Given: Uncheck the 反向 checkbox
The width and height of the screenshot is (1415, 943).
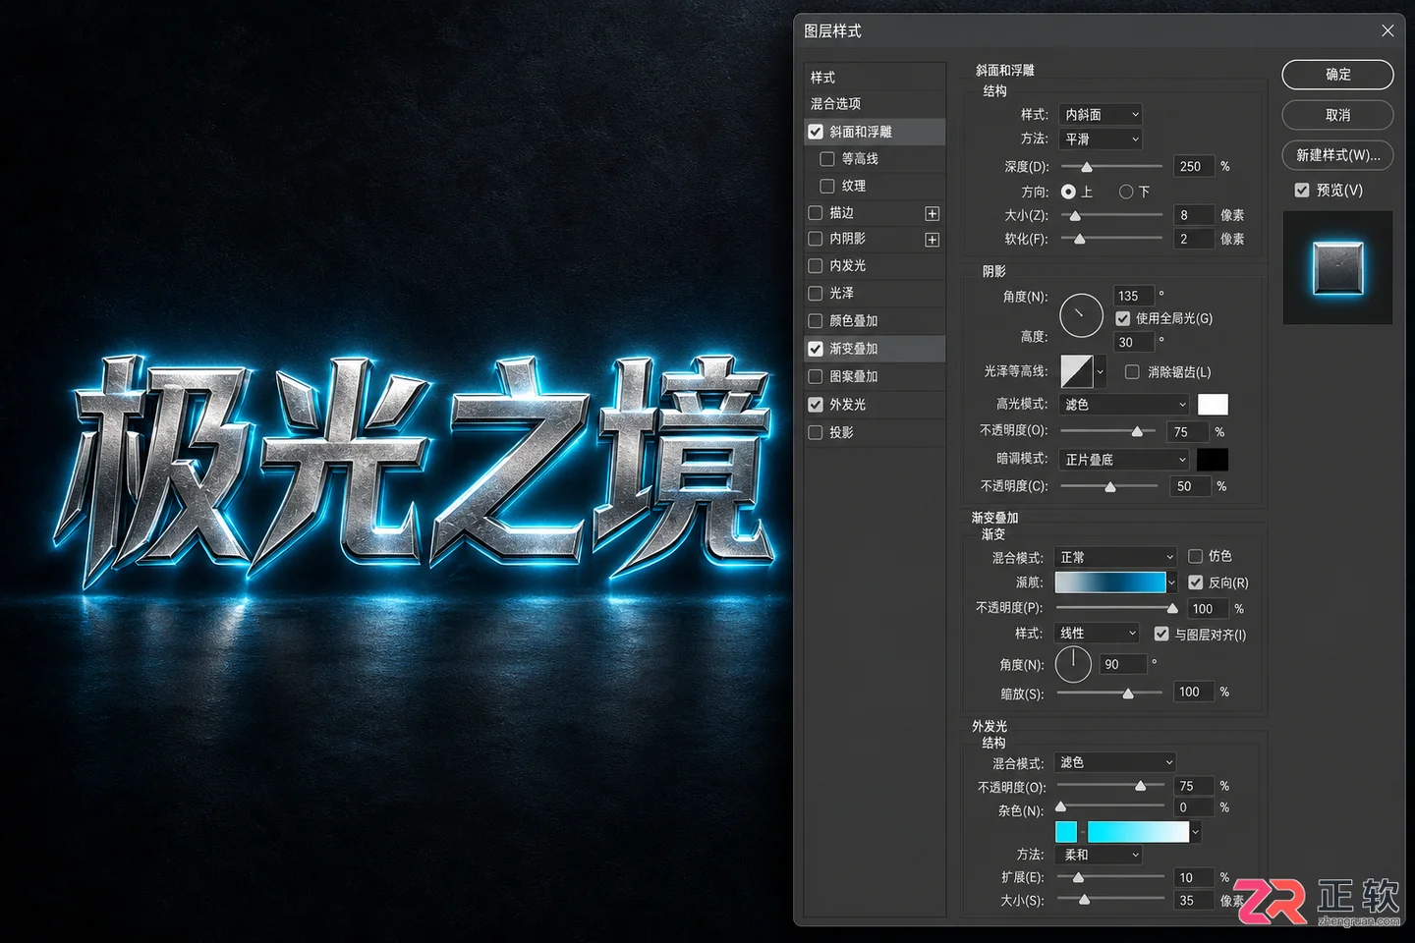Looking at the screenshot, I should click(x=1196, y=582).
